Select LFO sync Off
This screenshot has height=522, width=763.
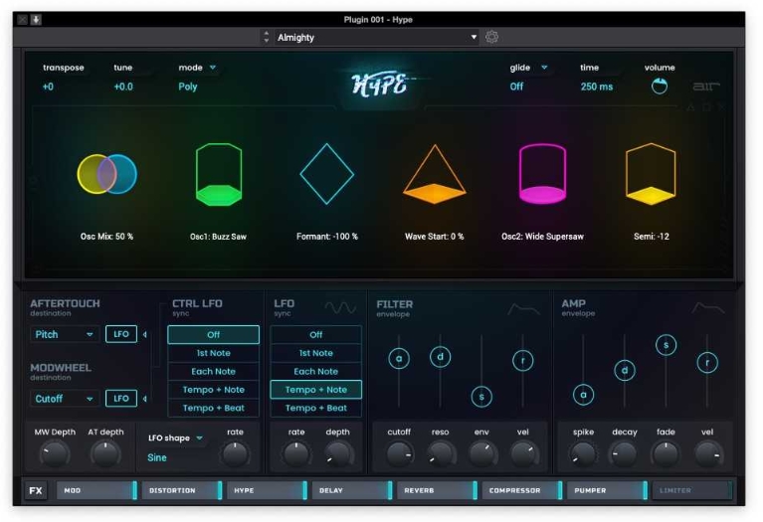tap(315, 335)
